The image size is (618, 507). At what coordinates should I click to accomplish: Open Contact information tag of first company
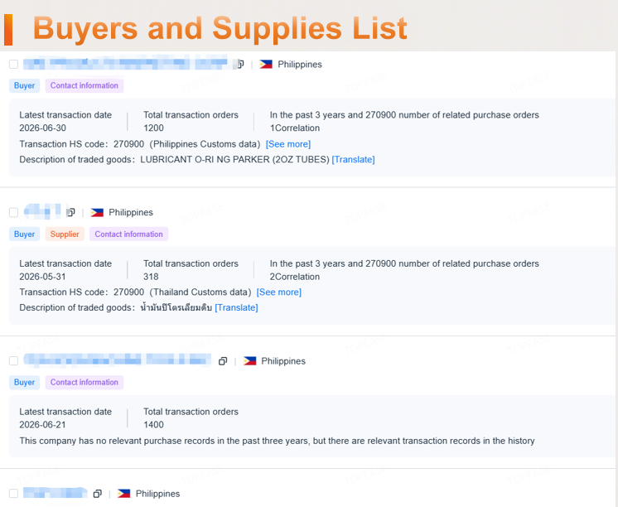pyautogui.click(x=84, y=85)
